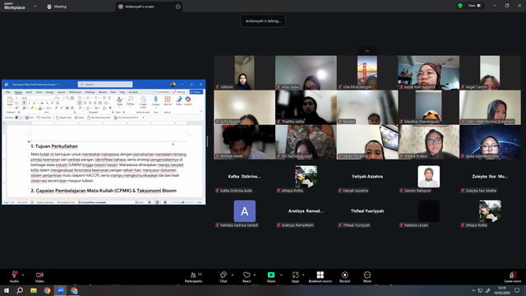Expand the Chat options caret

(233, 275)
